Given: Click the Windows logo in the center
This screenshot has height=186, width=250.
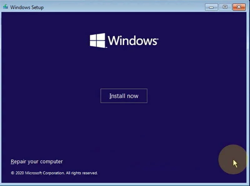Looking at the screenshot, I should tap(124, 41).
